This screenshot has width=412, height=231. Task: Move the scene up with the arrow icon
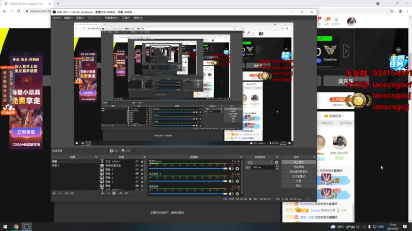coord(66,194)
